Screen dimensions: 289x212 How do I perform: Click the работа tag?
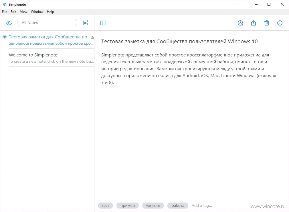178,205
